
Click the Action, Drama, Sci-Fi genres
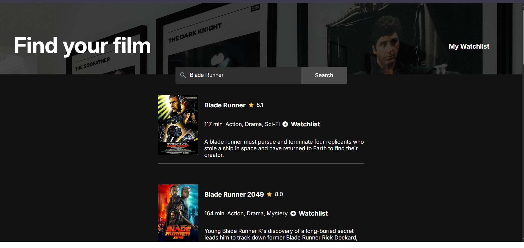[x=253, y=124]
